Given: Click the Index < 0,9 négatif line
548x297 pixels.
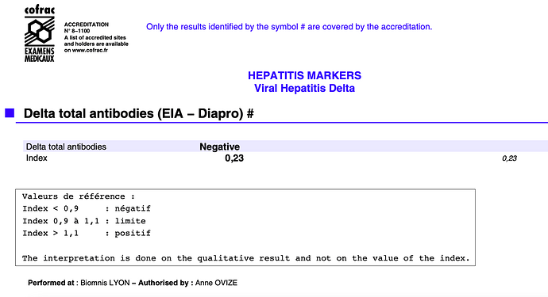Looking at the screenshot, I should tap(87, 208).
